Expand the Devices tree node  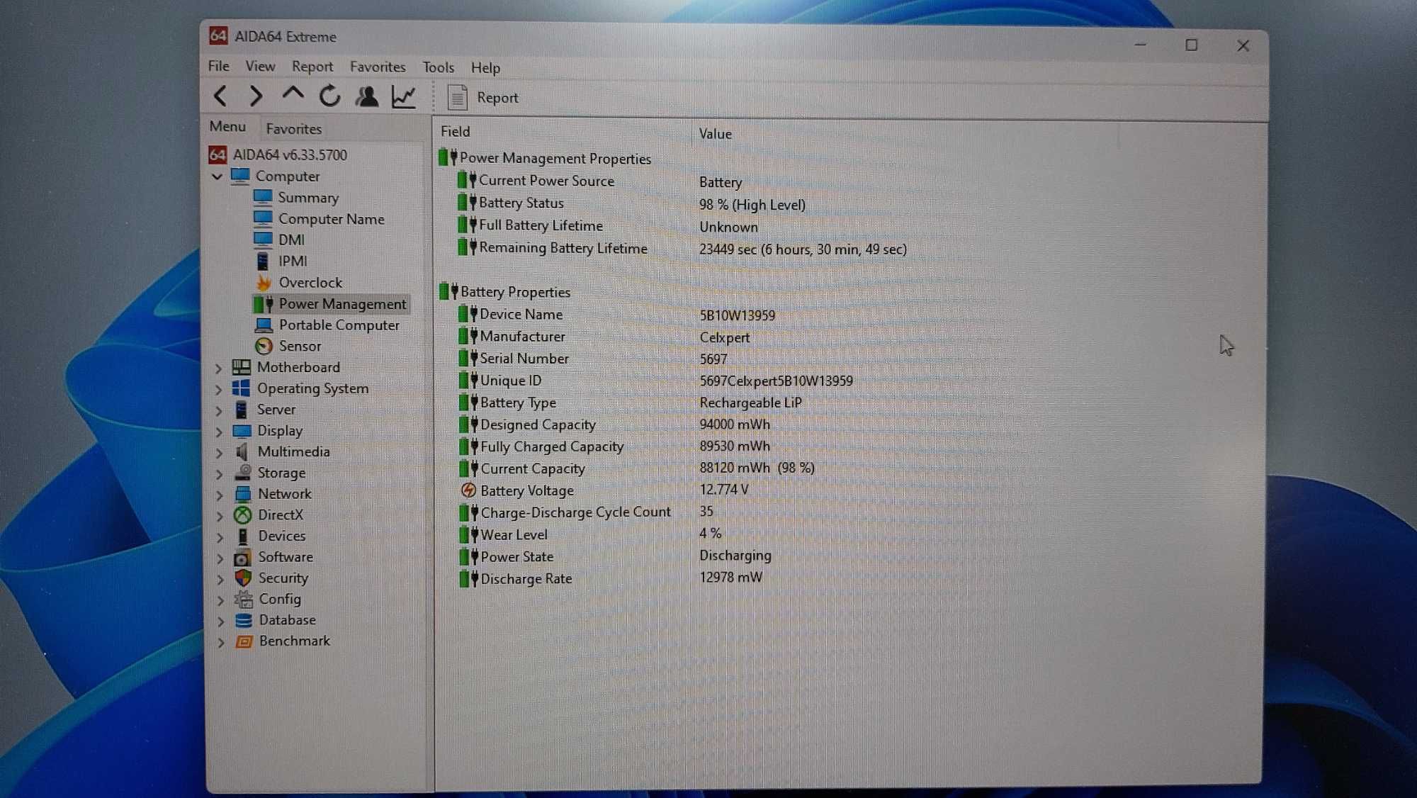[220, 537]
